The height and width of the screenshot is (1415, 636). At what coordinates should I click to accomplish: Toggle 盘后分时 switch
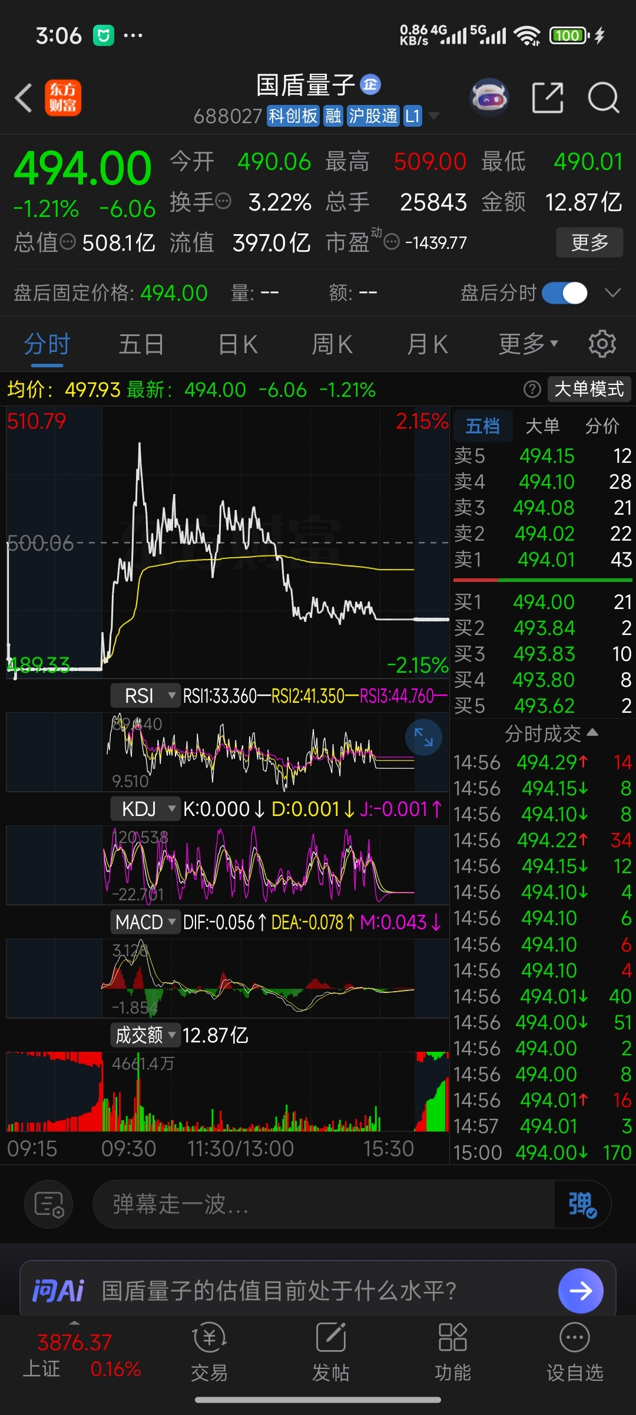pyautogui.click(x=565, y=292)
